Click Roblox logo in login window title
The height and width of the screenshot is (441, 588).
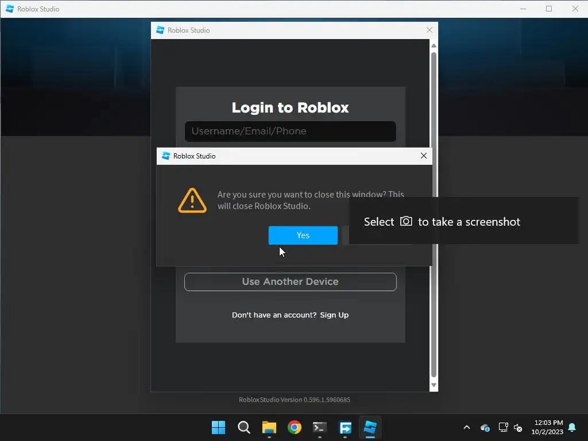pos(160,30)
